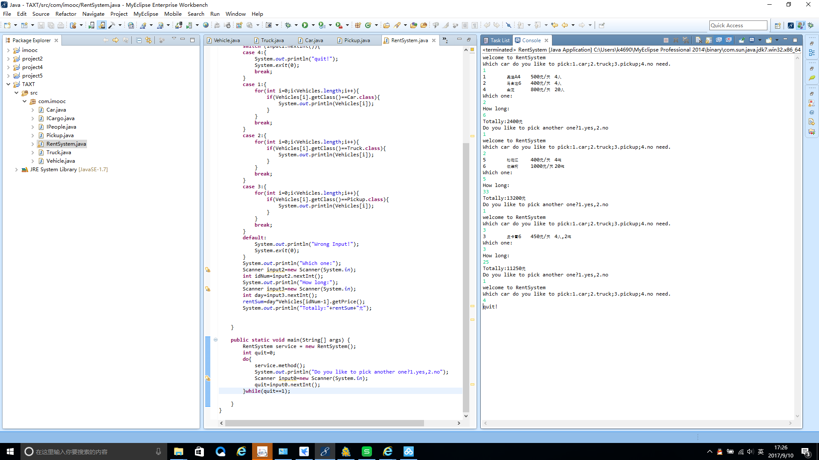Image resolution: width=819 pixels, height=460 pixels.
Task: Select Truck.java in Package Explorer
Action: pos(58,152)
